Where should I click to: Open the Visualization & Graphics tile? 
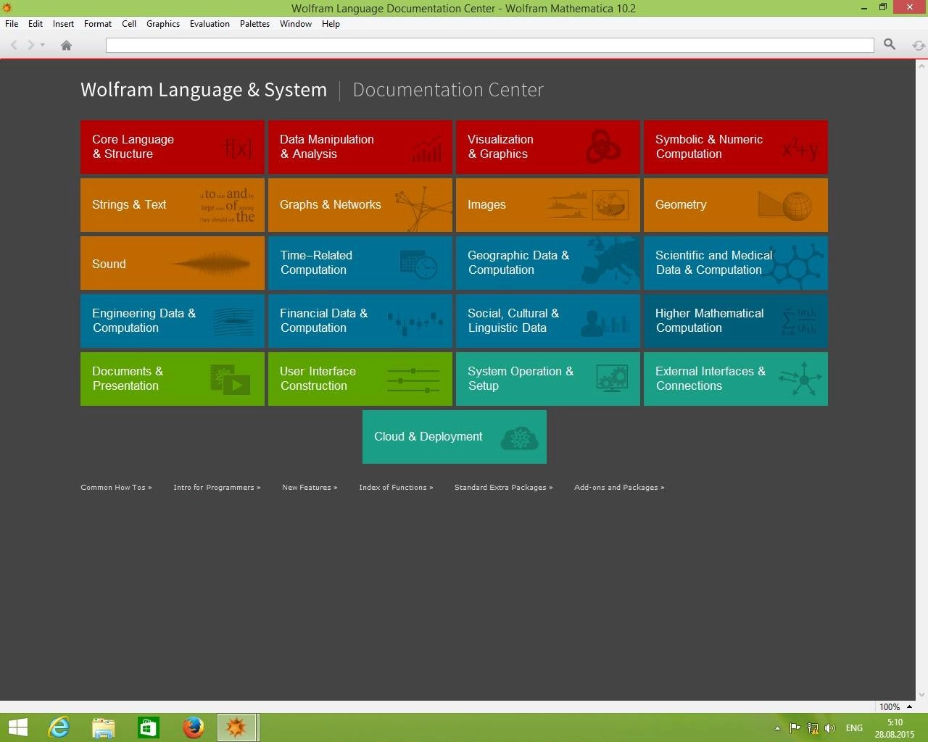(548, 147)
